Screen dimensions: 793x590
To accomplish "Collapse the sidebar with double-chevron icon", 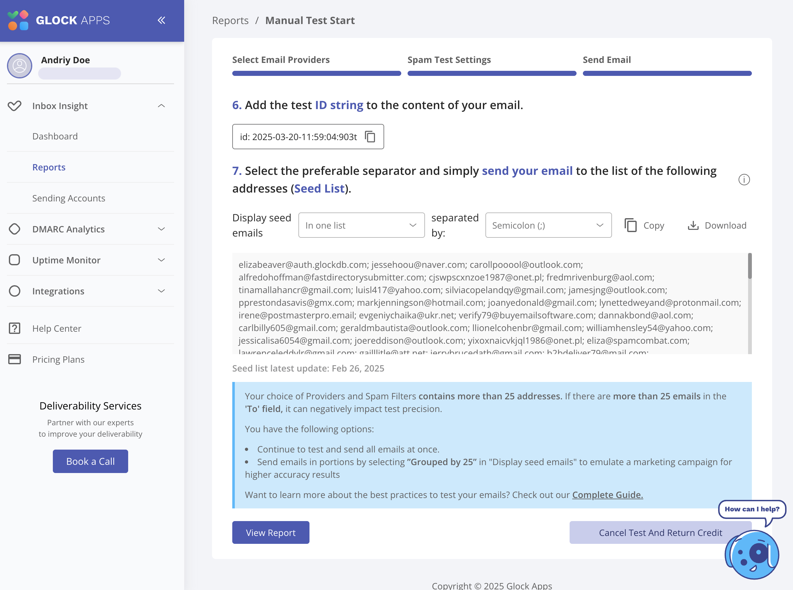I will coord(161,20).
